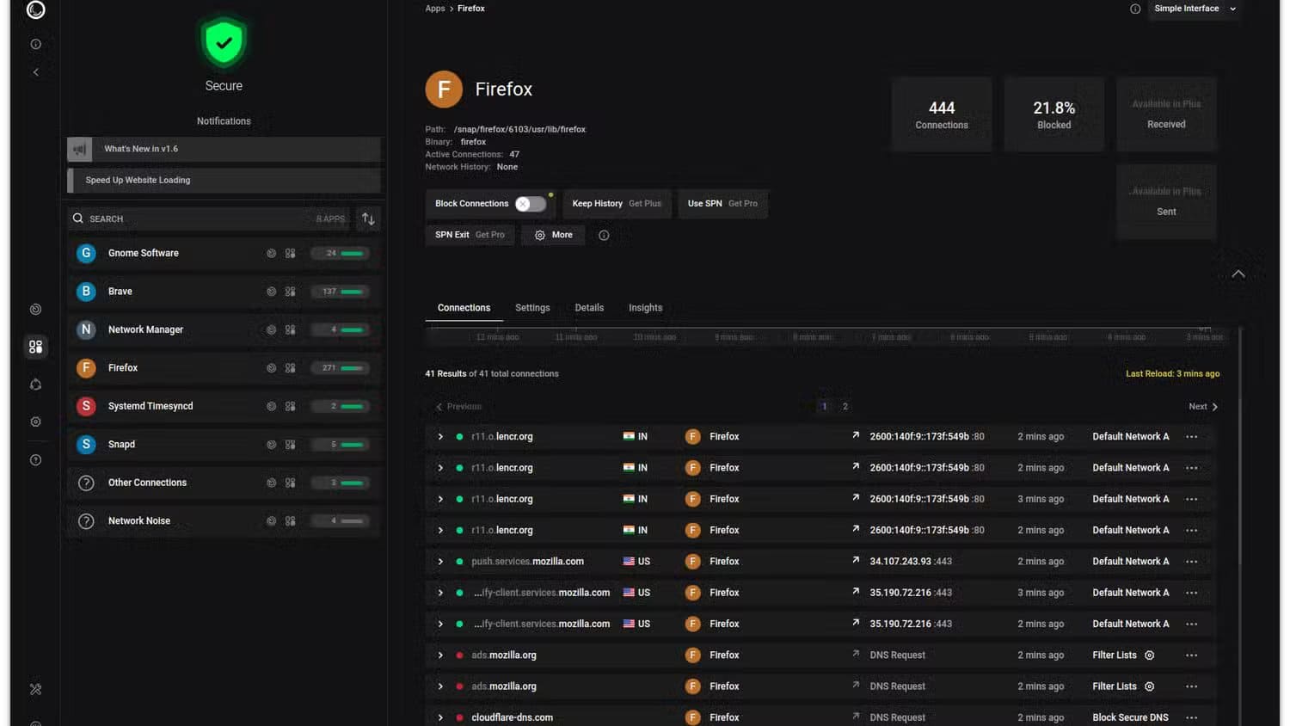This screenshot has height=726, width=1290.
Task: Click Last Reload: 3 mins ago
Action: [x=1172, y=374]
